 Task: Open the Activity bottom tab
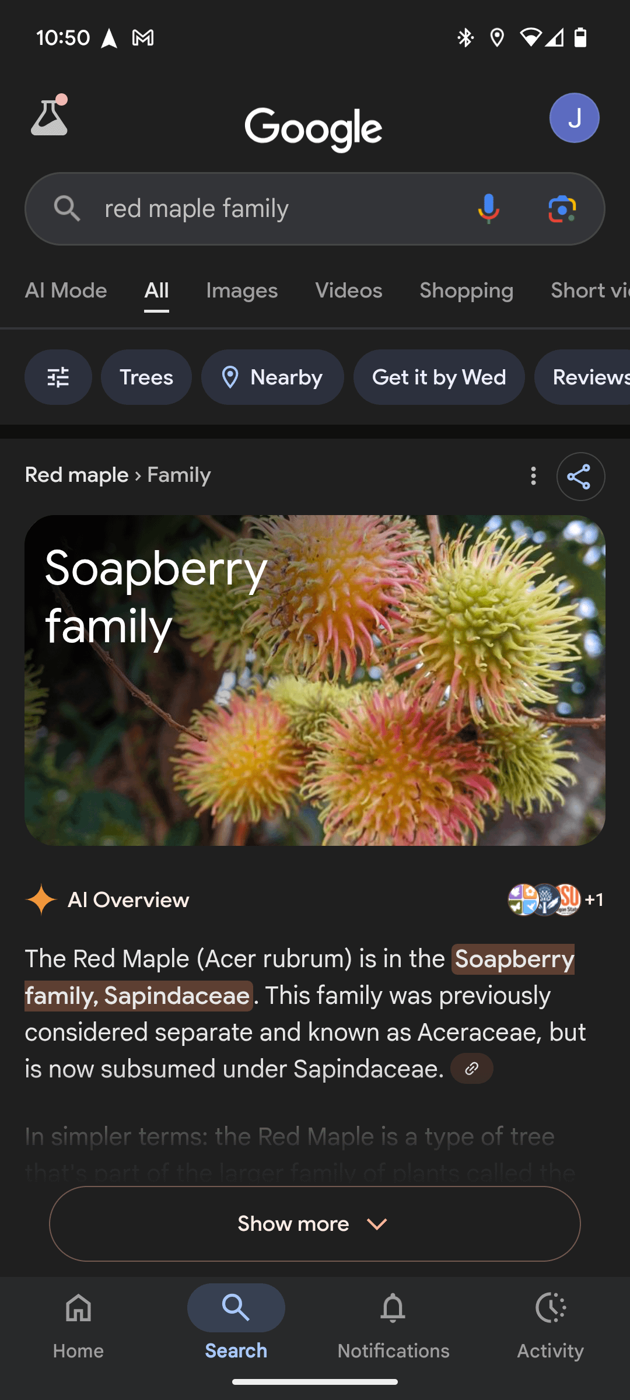[x=551, y=1324]
